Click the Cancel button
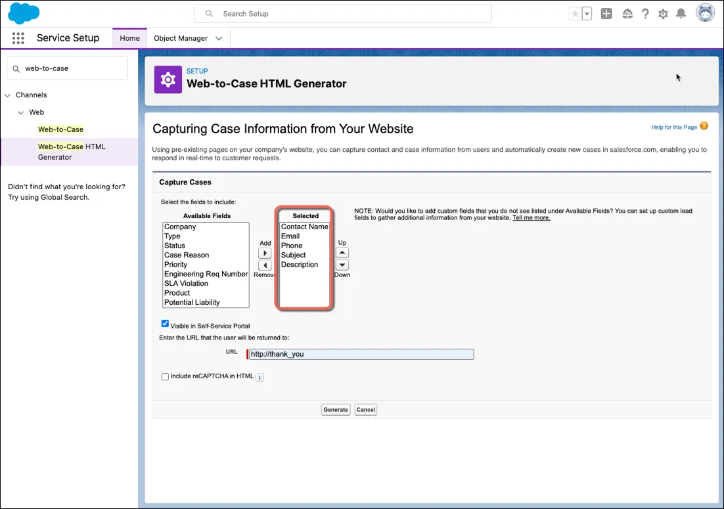This screenshot has height=509, width=724. [366, 410]
